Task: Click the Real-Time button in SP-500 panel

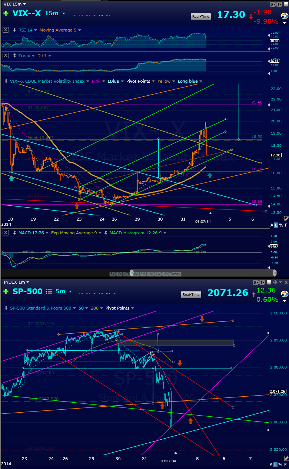Action: coord(191,295)
